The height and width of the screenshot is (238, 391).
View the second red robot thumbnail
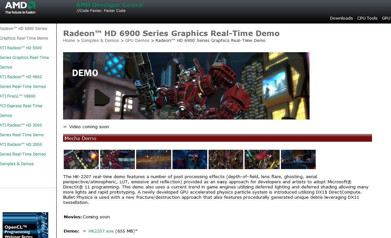pyautogui.click(x=117, y=159)
